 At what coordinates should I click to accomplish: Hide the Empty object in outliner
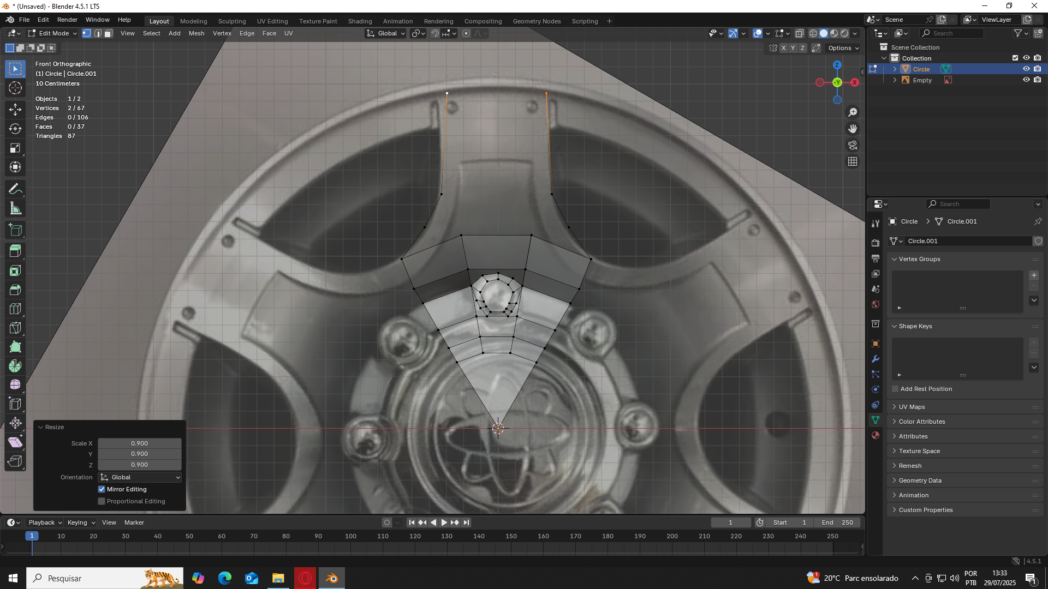1026,80
